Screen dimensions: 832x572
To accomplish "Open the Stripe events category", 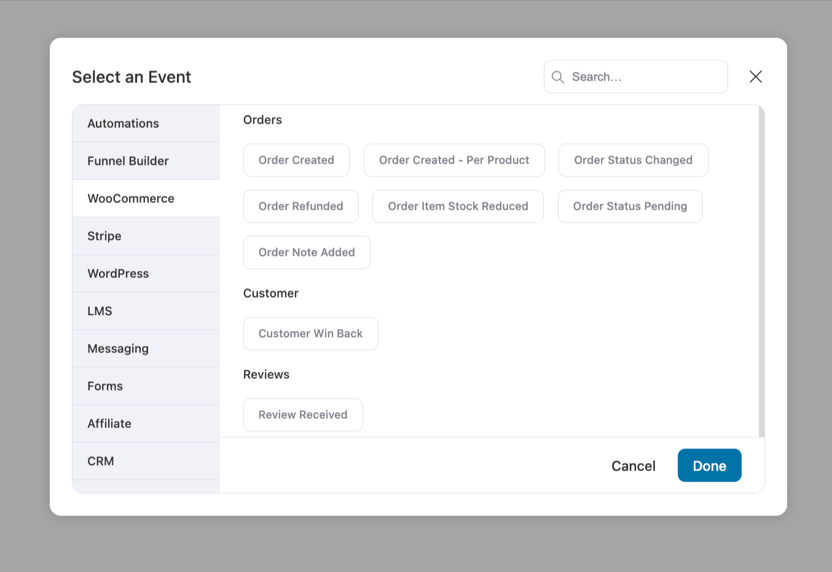I will click(x=104, y=236).
